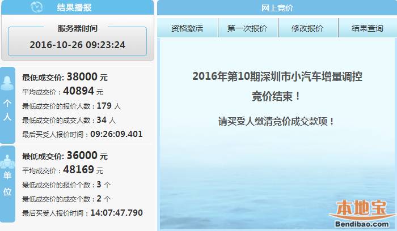Click the clock icon beside 结果播报
Viewport: 397px width, 231px height.
(37, 7)
